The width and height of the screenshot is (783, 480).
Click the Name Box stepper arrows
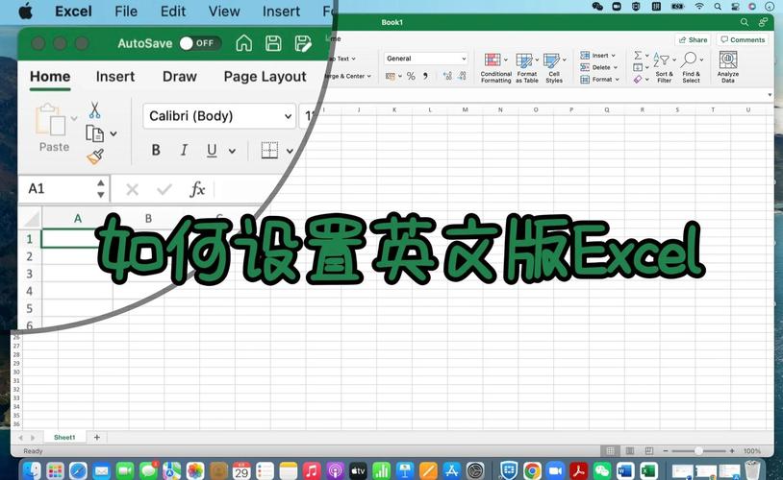[x=101, y=189]
